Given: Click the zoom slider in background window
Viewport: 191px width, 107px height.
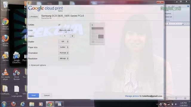Looking at the screenshot, I should coord(176,98).
